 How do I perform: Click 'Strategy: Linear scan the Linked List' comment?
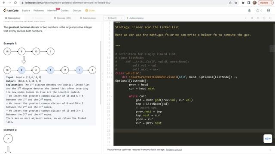pos(147,27)
